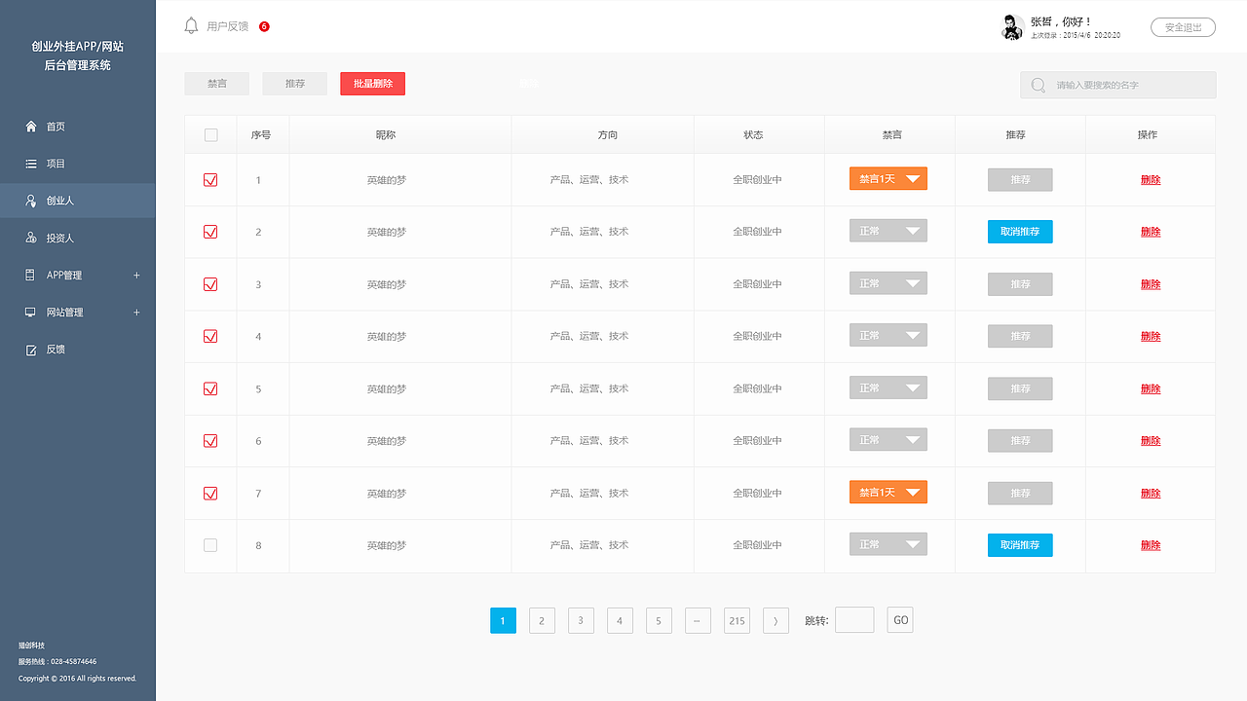Click the 安全退出 logout button
The image size is (1247, 701).
click(x=1183, y=27)
